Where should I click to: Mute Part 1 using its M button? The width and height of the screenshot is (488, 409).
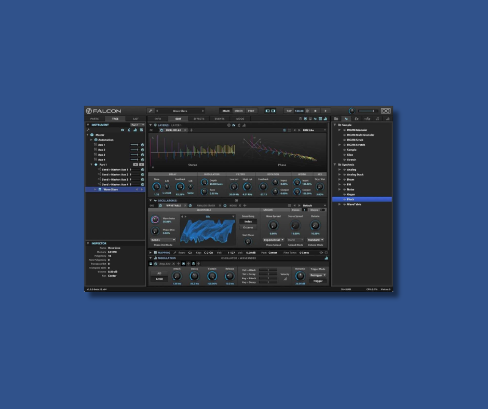point(135,165)
